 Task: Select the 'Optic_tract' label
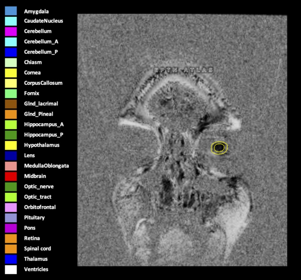click(x=38, y=197)
